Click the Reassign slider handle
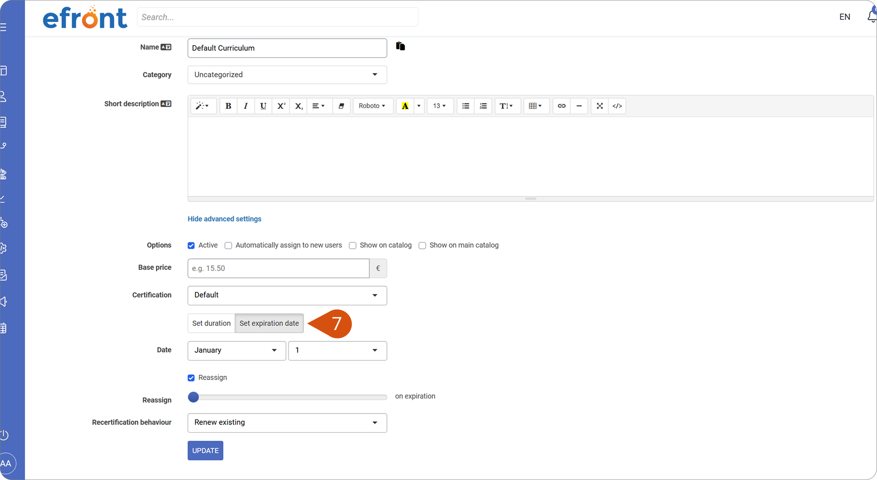Viewport: 877px width, 480px height. [194, 397]
